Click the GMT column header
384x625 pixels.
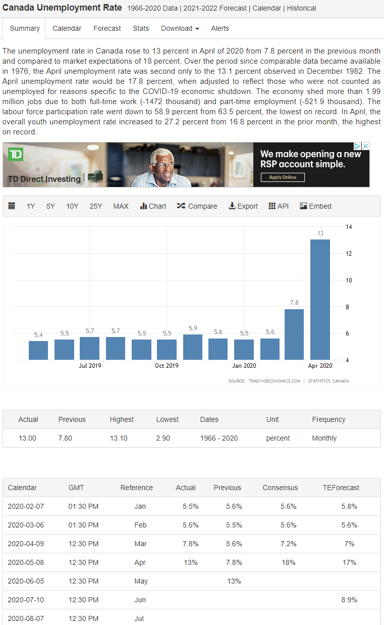76,488
